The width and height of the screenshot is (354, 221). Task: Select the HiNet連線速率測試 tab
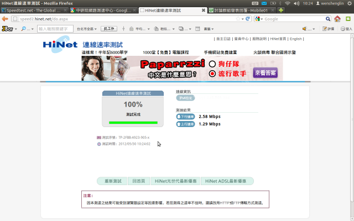point(173,10)
